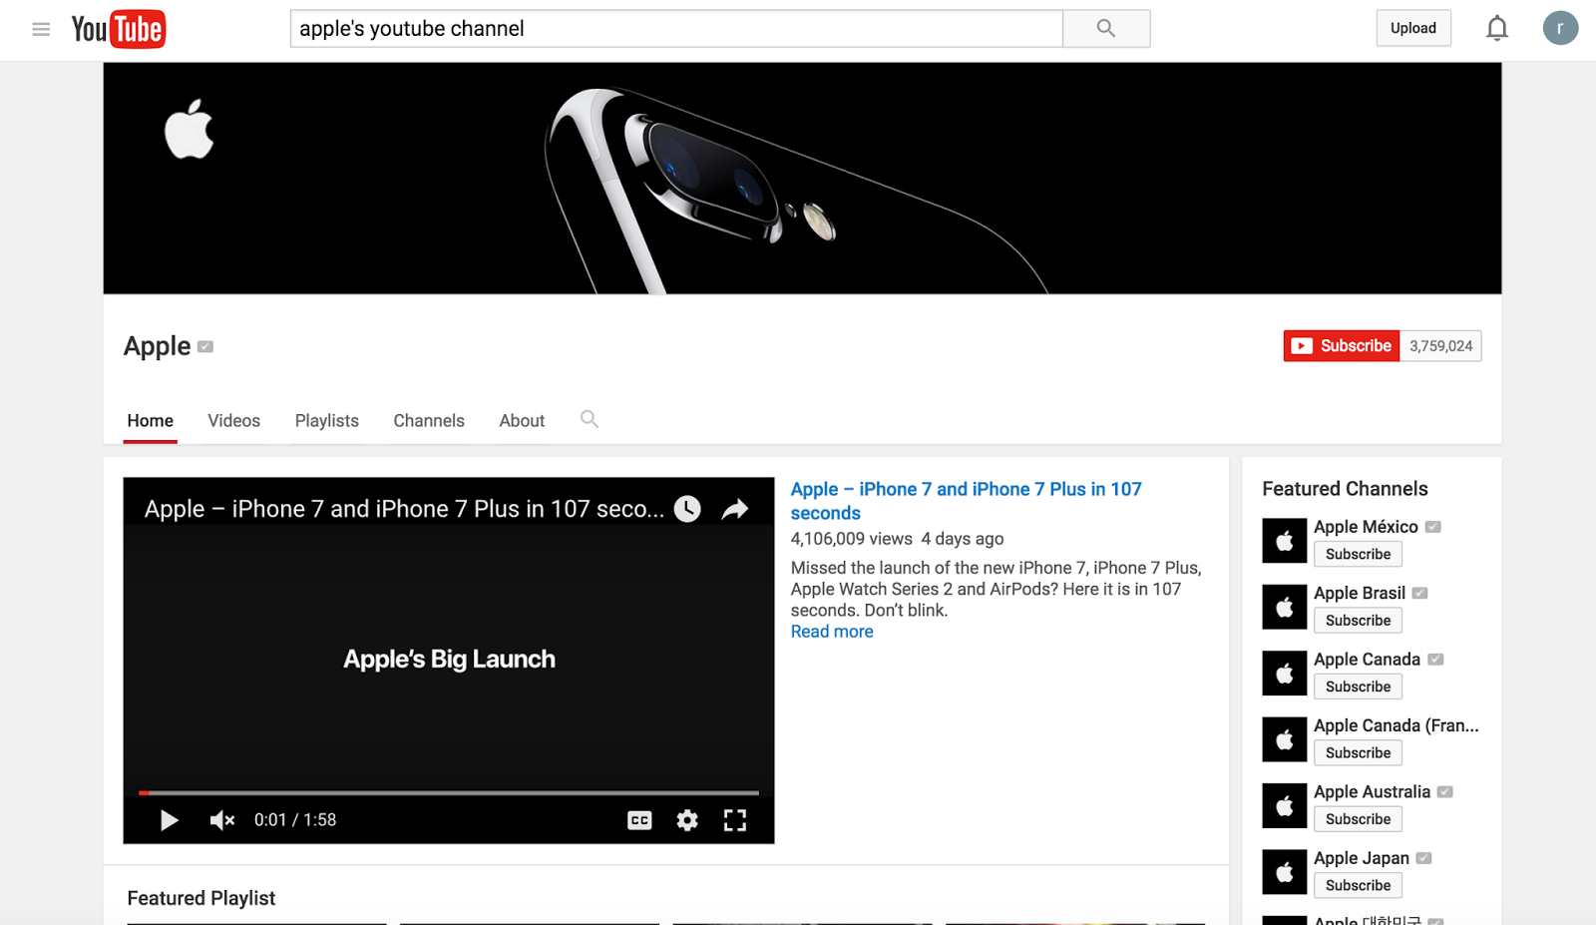Screen dimensions: 1596x925
Task: Click the share arrow on the video player
Action: tap(735, 508)
